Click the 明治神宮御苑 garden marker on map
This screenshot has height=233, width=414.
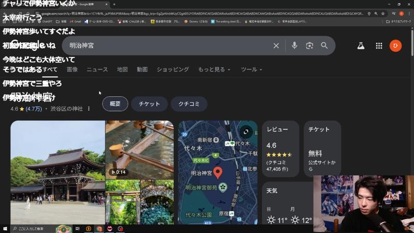[223, 187]
